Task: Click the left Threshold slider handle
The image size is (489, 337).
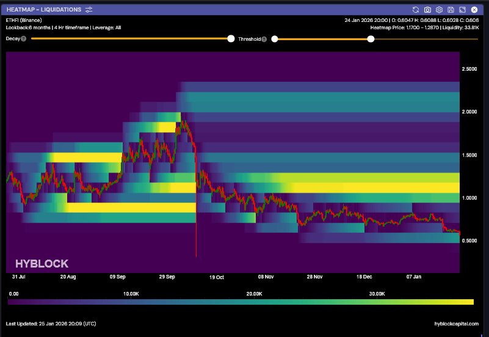Action: tap(275, 39)
